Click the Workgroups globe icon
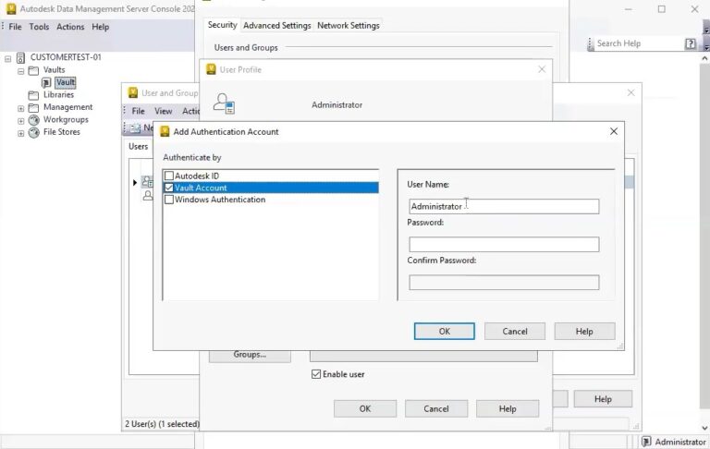 (x=34, y=120)
